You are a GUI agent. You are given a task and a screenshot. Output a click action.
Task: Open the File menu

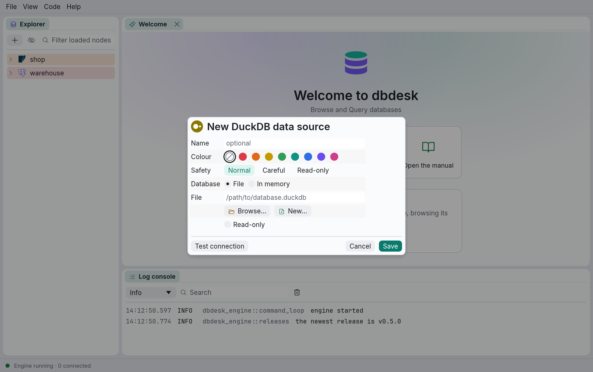11,7
